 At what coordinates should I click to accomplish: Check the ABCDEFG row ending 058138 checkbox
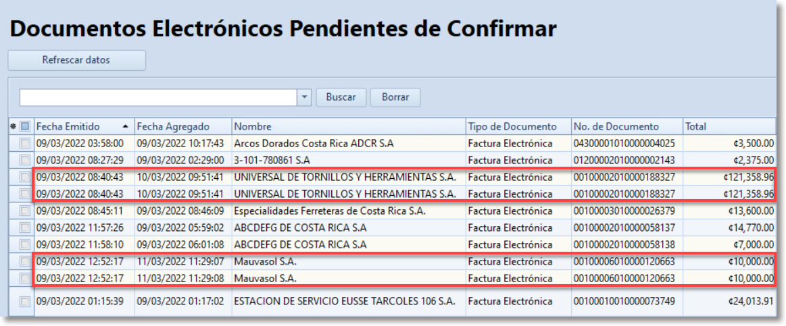coord(24,245)
